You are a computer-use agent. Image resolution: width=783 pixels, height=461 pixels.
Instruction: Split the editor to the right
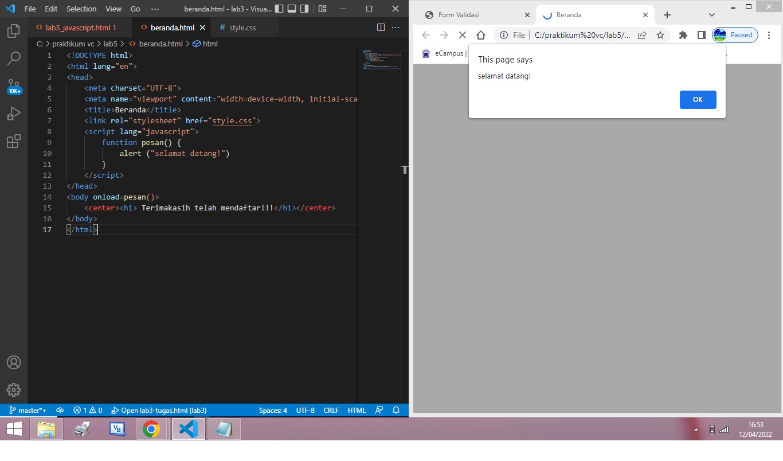(381, 28)
